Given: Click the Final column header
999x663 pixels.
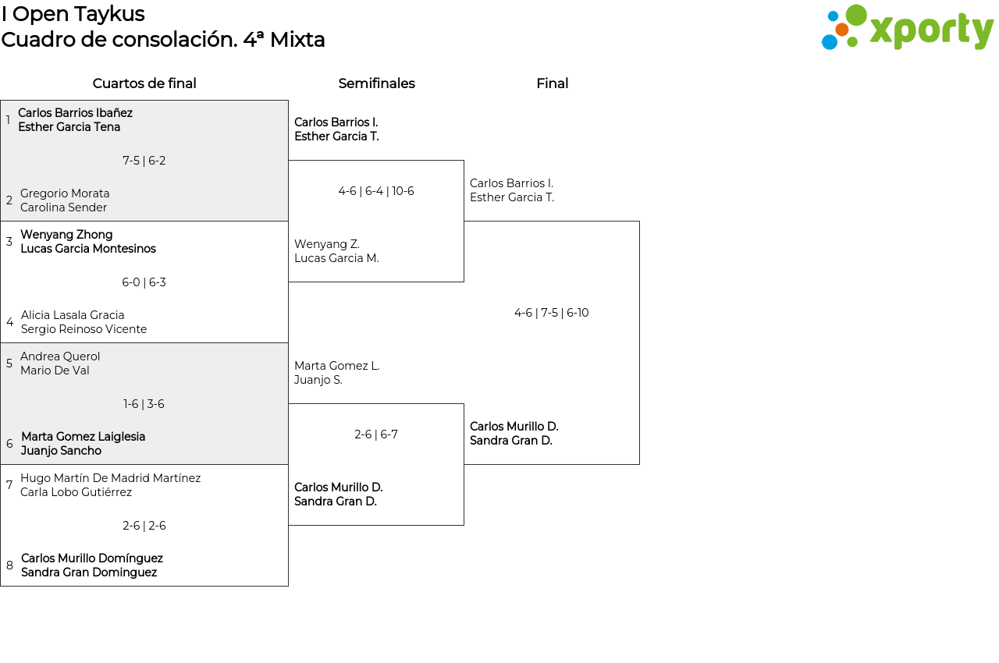Looking at the screenshot, I should tap(552, 83).
